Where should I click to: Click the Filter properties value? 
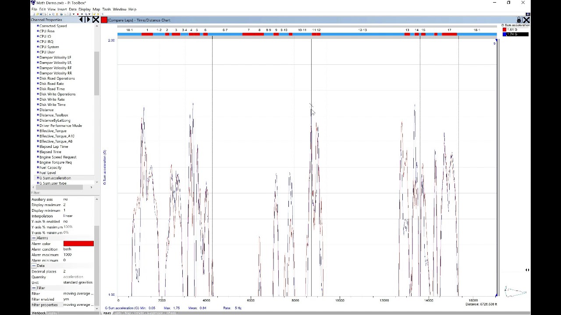point(78,304)
